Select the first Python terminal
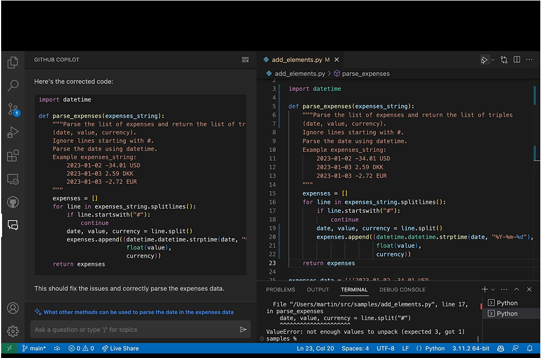542x358 pixels. pos(512,303)
